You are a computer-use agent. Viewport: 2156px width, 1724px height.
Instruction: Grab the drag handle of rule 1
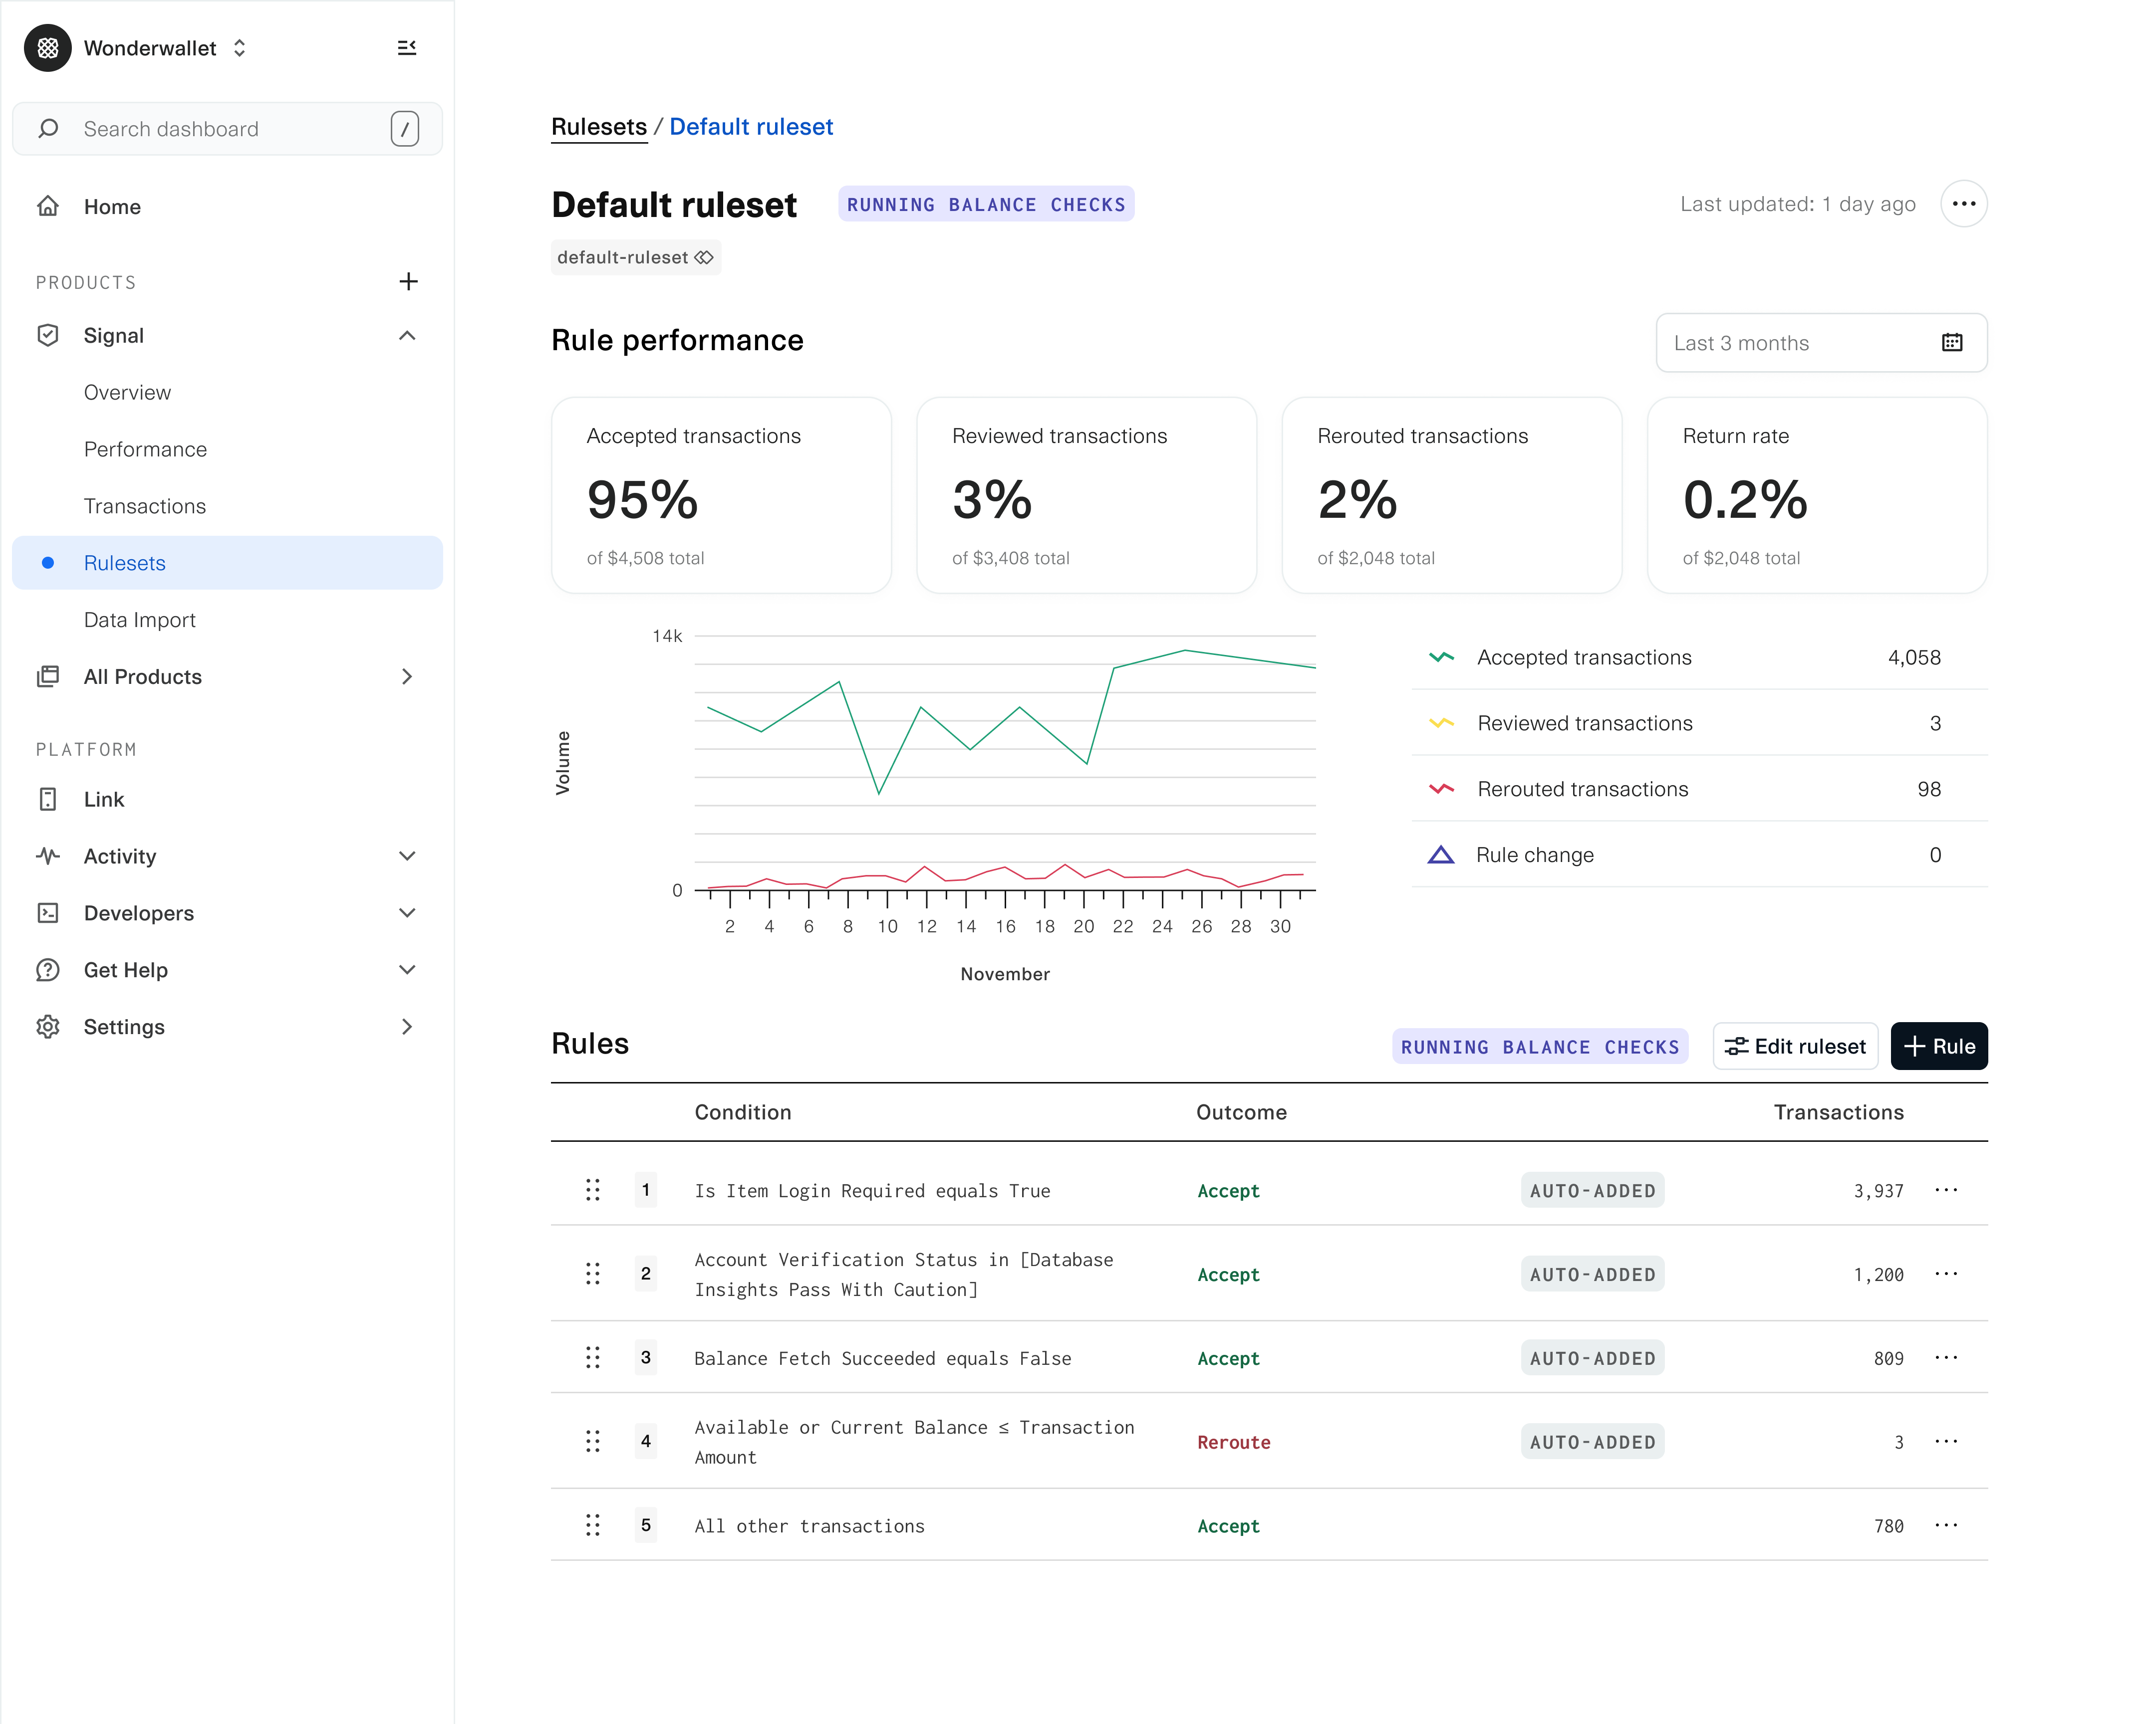(592, 1189)
